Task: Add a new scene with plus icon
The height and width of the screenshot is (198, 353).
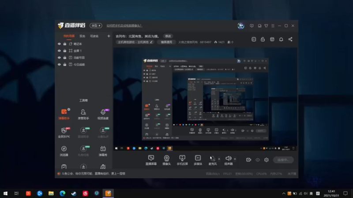Action: pos(109,36)
